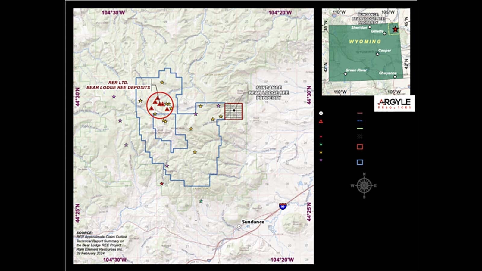Viewport: 482px width, 271px height.
Task: Click left-side '44°25'N' latitude label
Action: [78, 213]
